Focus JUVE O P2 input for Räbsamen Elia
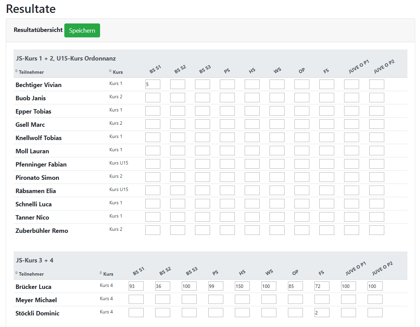420x327 pixels. tap(377, 190)
